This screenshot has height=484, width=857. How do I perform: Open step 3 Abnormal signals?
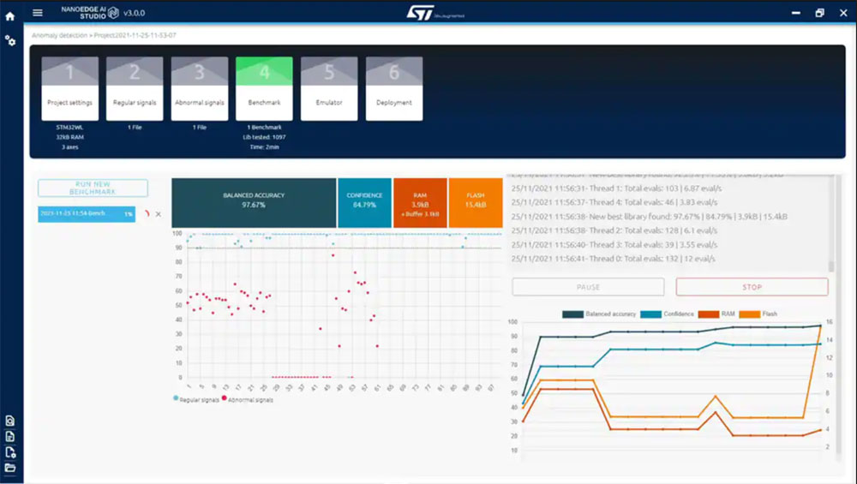[200, 88]
